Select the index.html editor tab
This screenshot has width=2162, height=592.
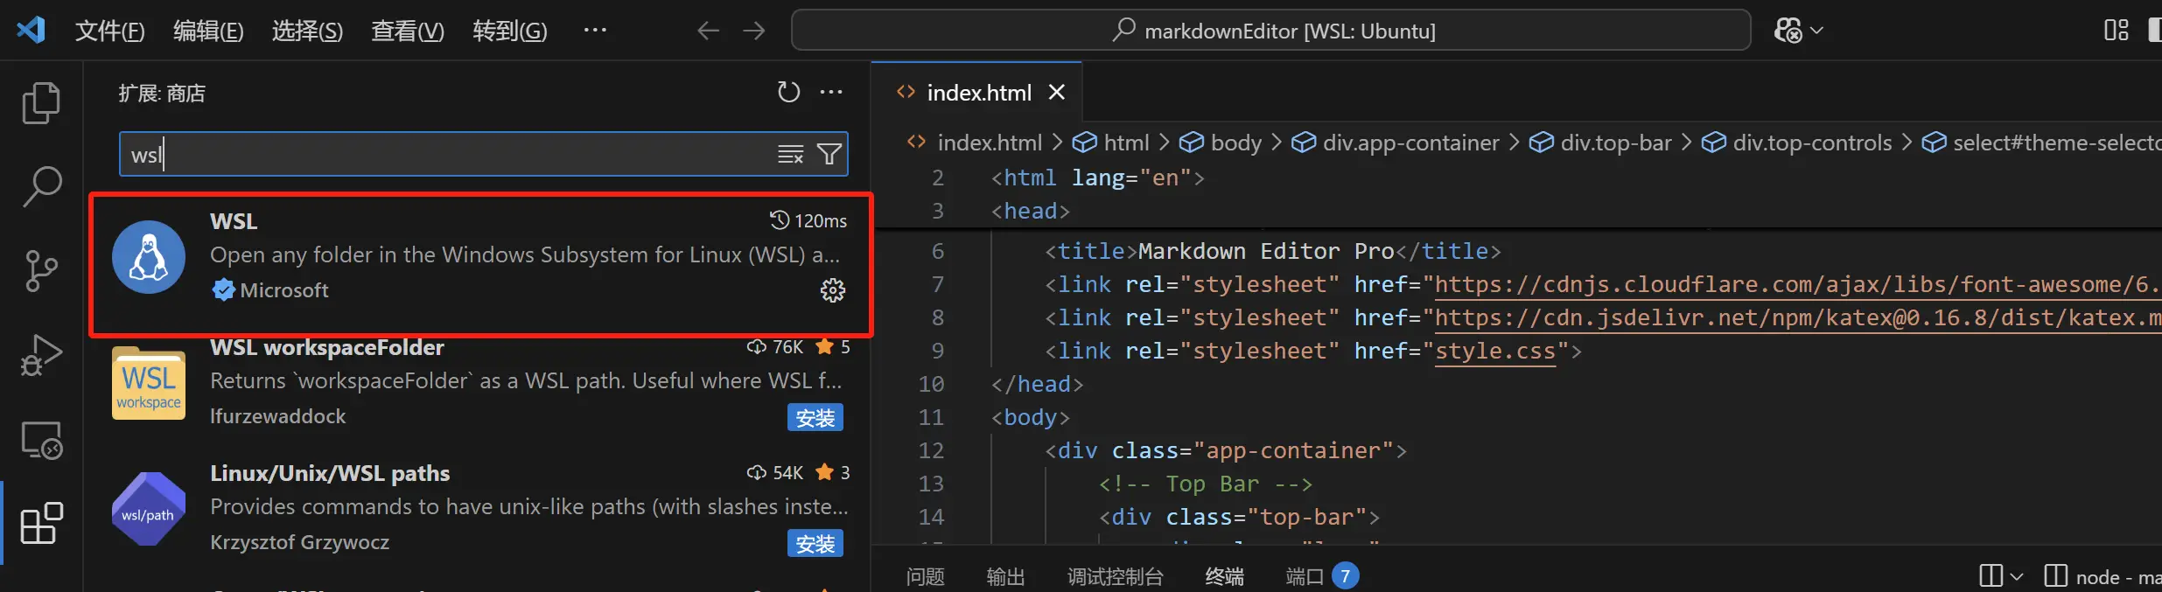978,93
